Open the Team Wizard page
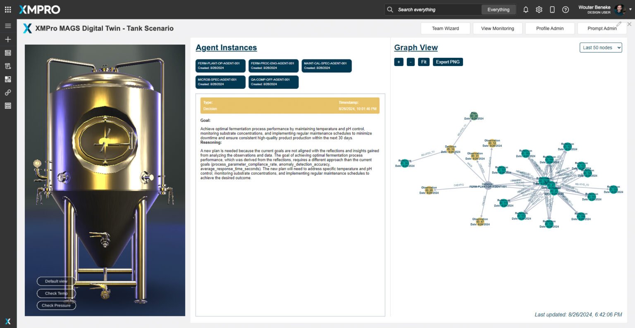 click(x=445, y=29)
